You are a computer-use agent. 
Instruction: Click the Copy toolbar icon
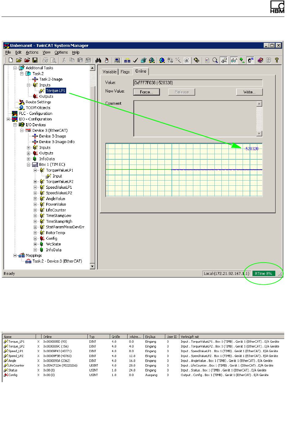click(x=72, y=60)
